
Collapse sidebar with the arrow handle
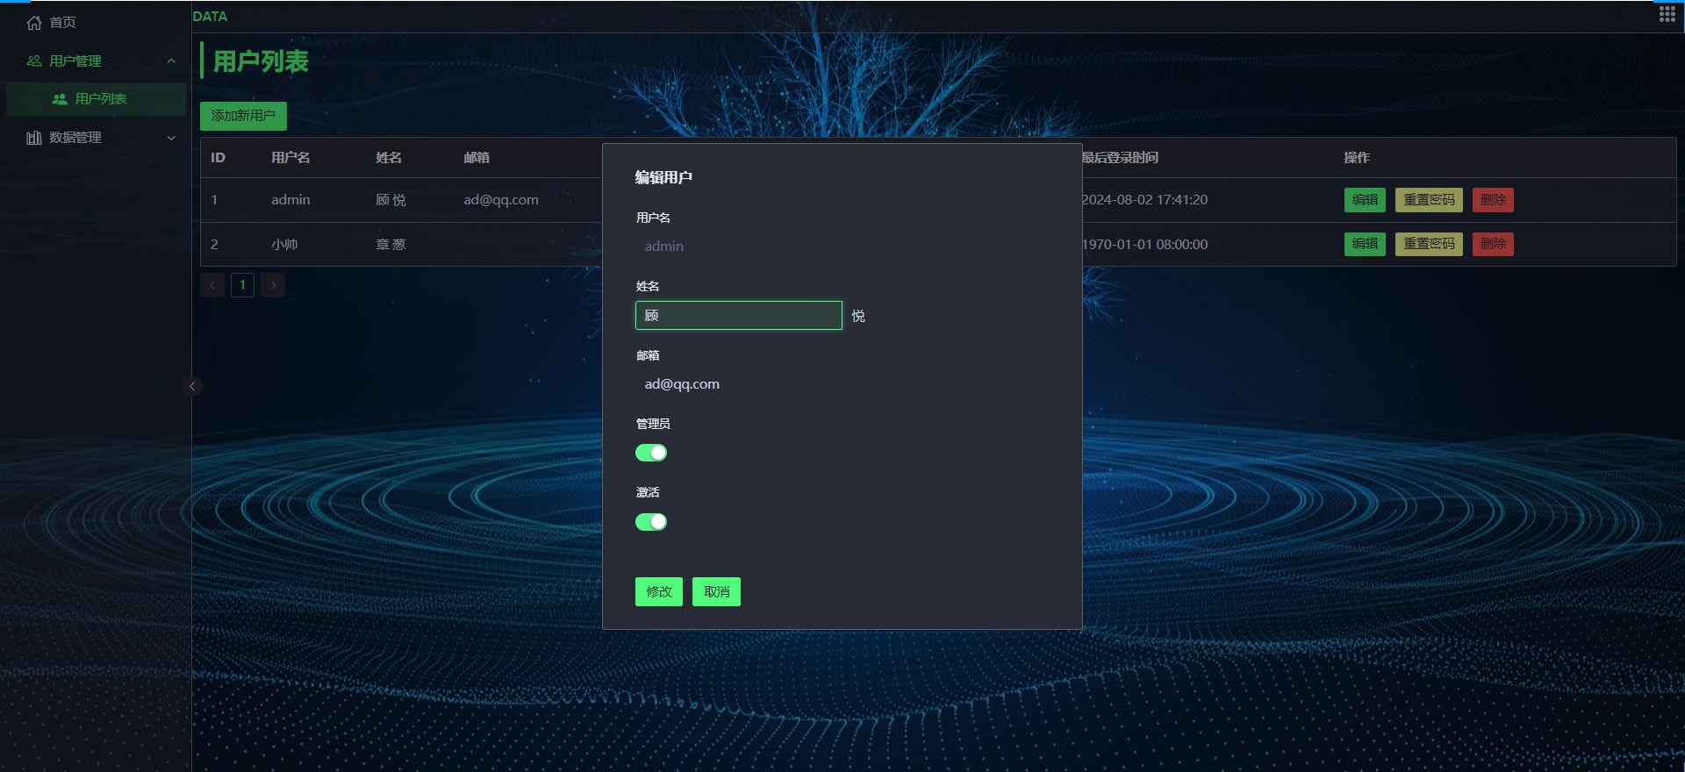point(192,386)
